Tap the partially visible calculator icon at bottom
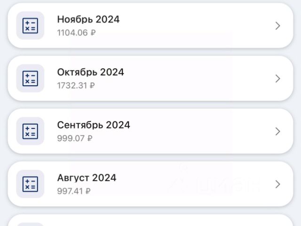The width and height of the screenshot is (301, 226). (30, 224)
